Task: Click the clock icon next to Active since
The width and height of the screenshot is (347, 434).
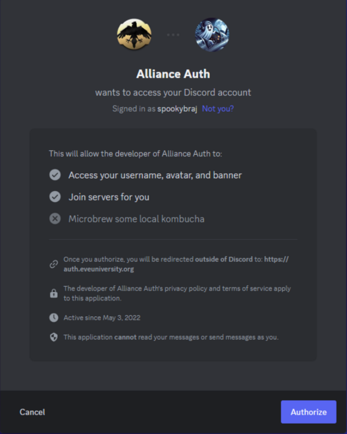Action: click(x=54, y=317)
